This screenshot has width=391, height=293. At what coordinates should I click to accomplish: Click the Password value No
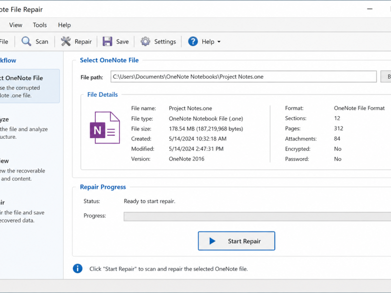tap(338, 159)
